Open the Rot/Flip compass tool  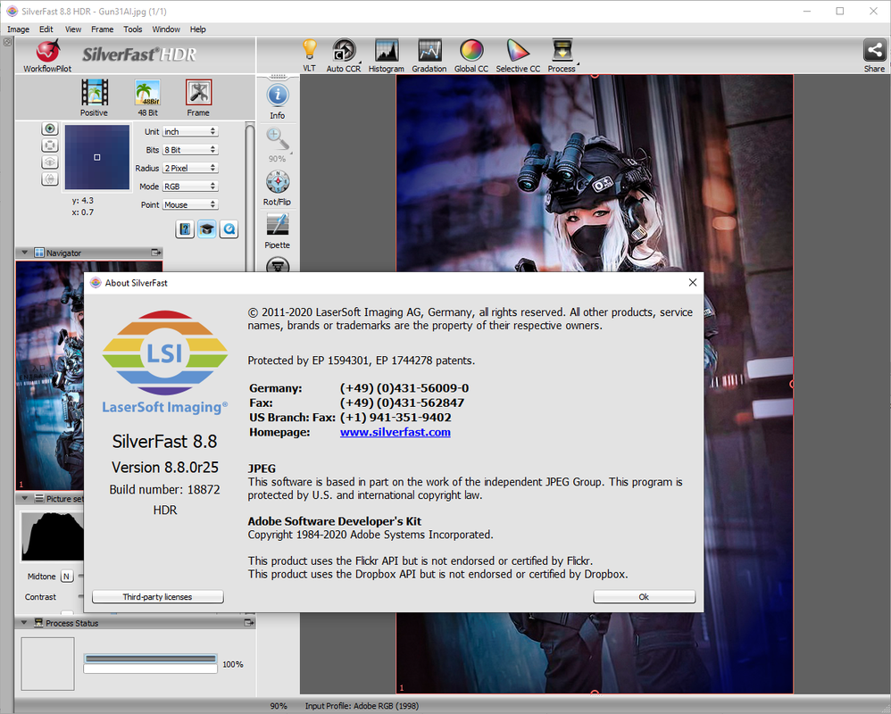(x=278, y=187)
